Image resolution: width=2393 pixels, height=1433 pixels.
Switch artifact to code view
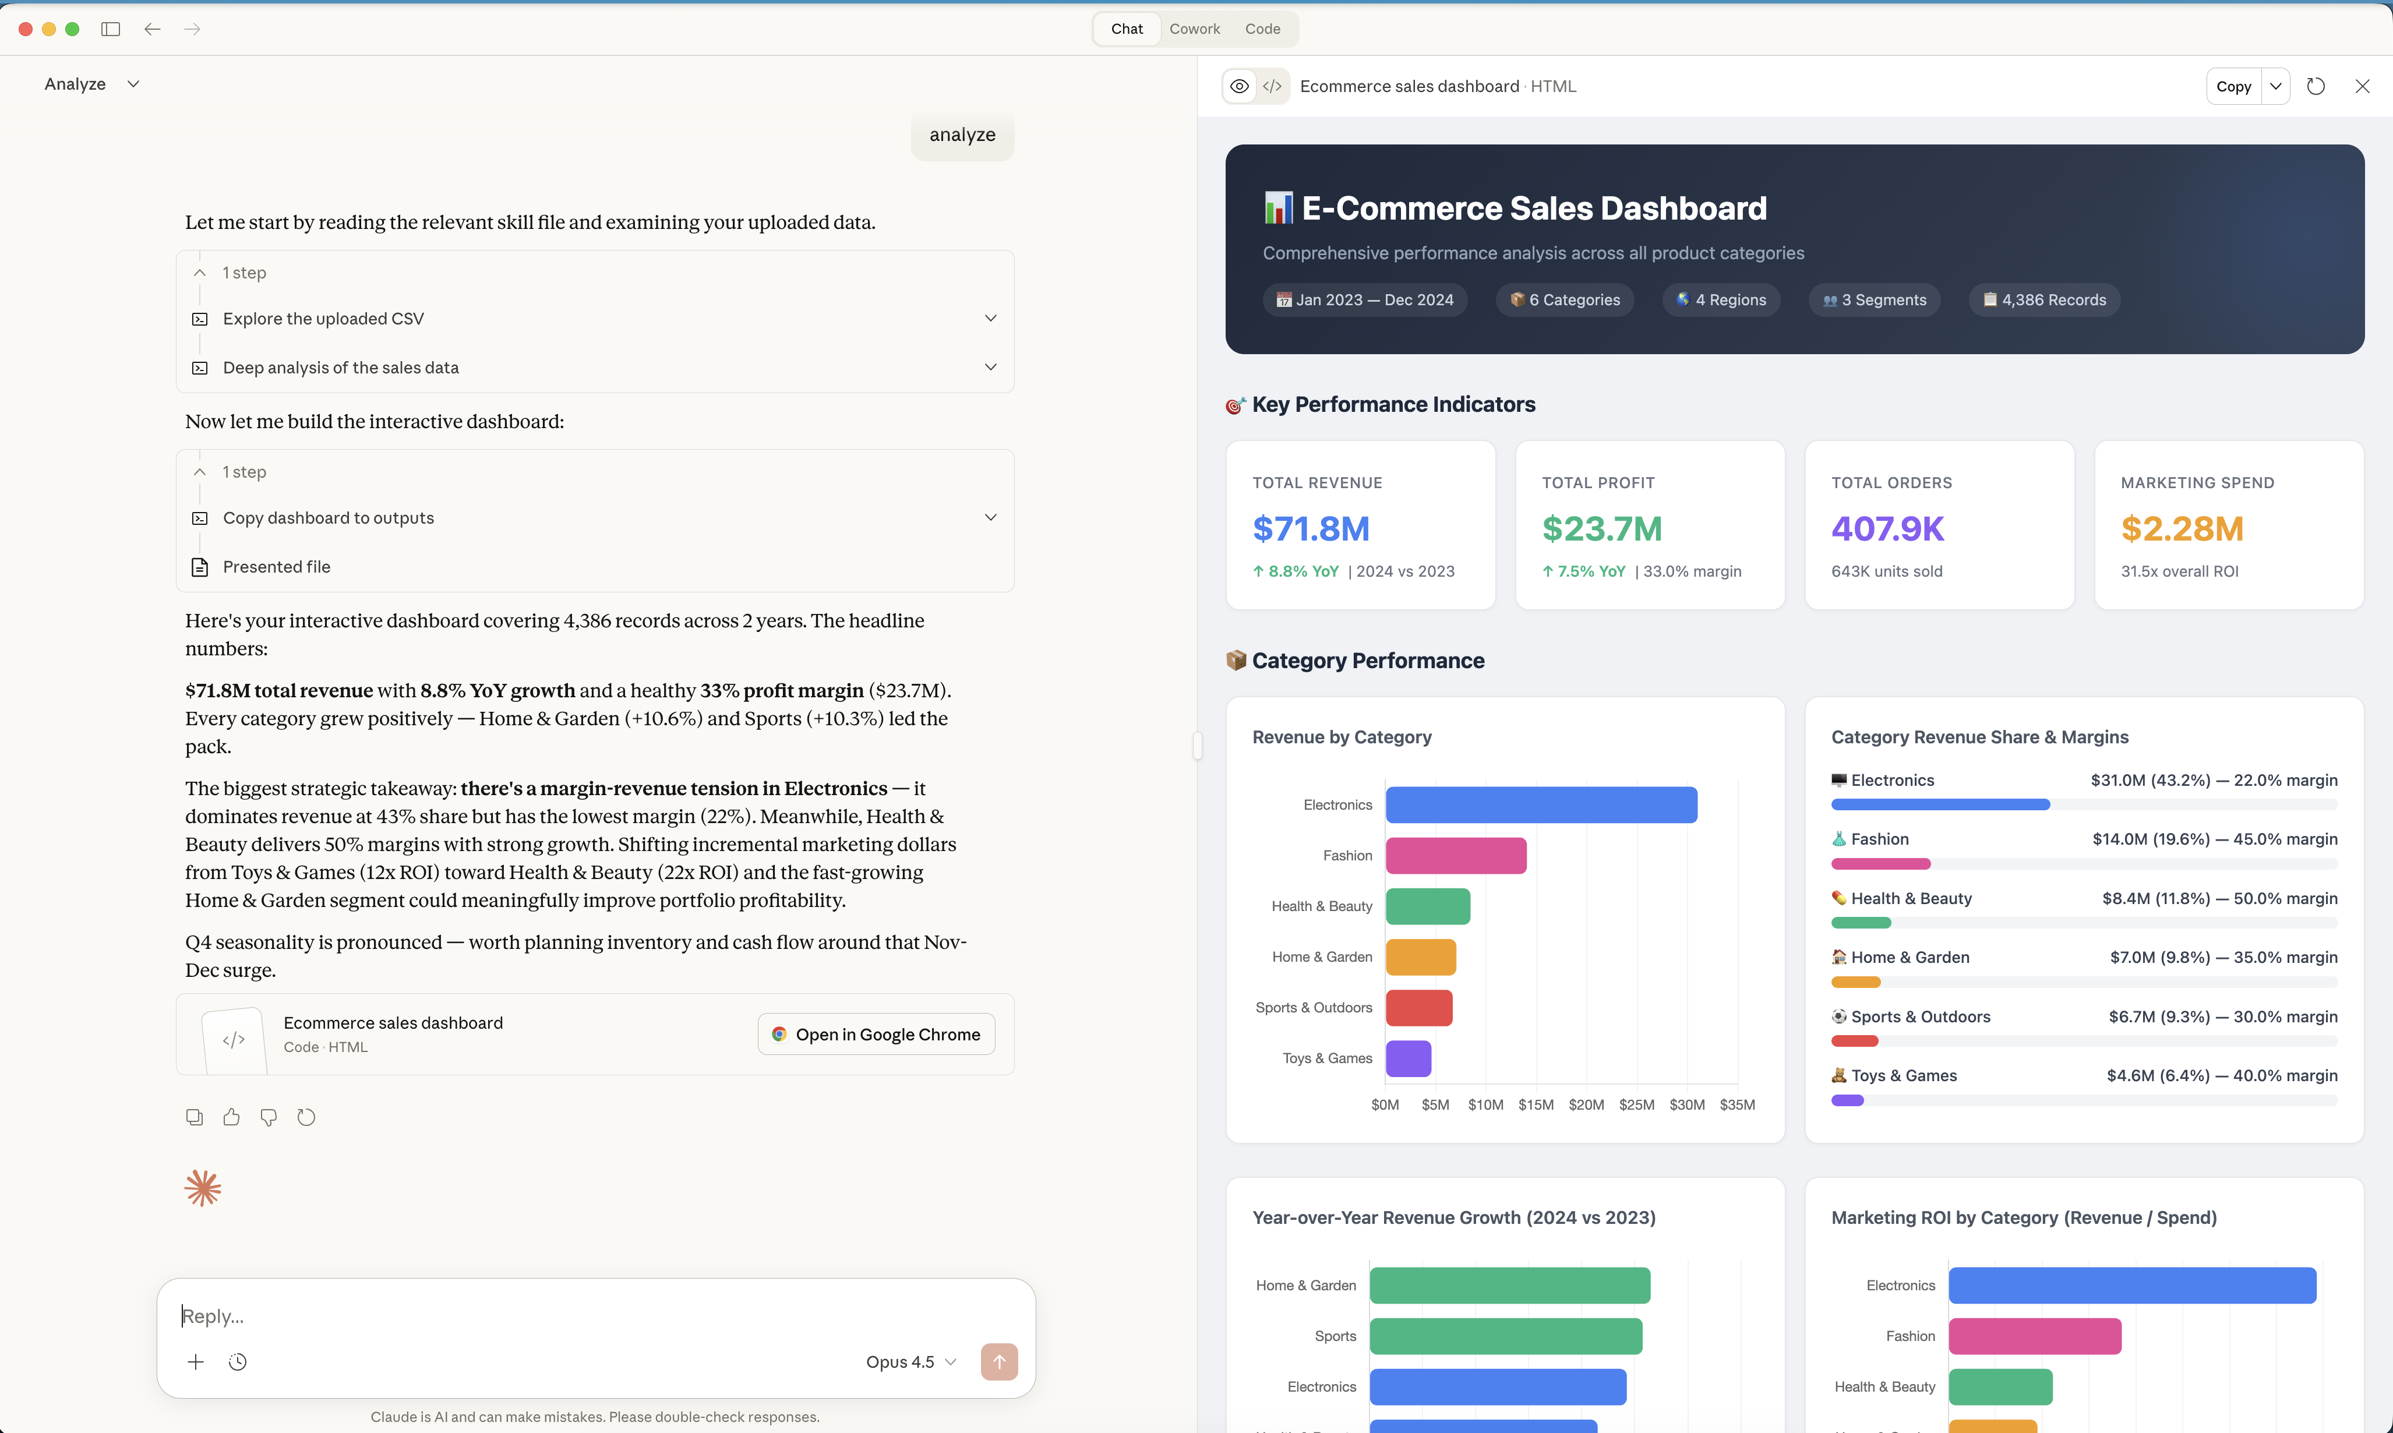(1273, 86)
